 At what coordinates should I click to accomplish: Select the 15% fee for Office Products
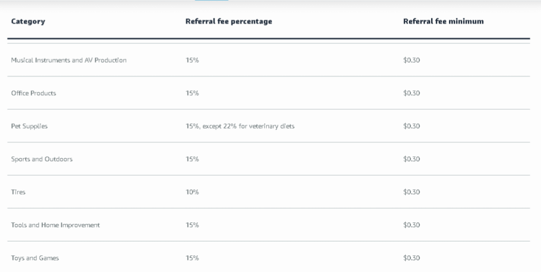192,93
